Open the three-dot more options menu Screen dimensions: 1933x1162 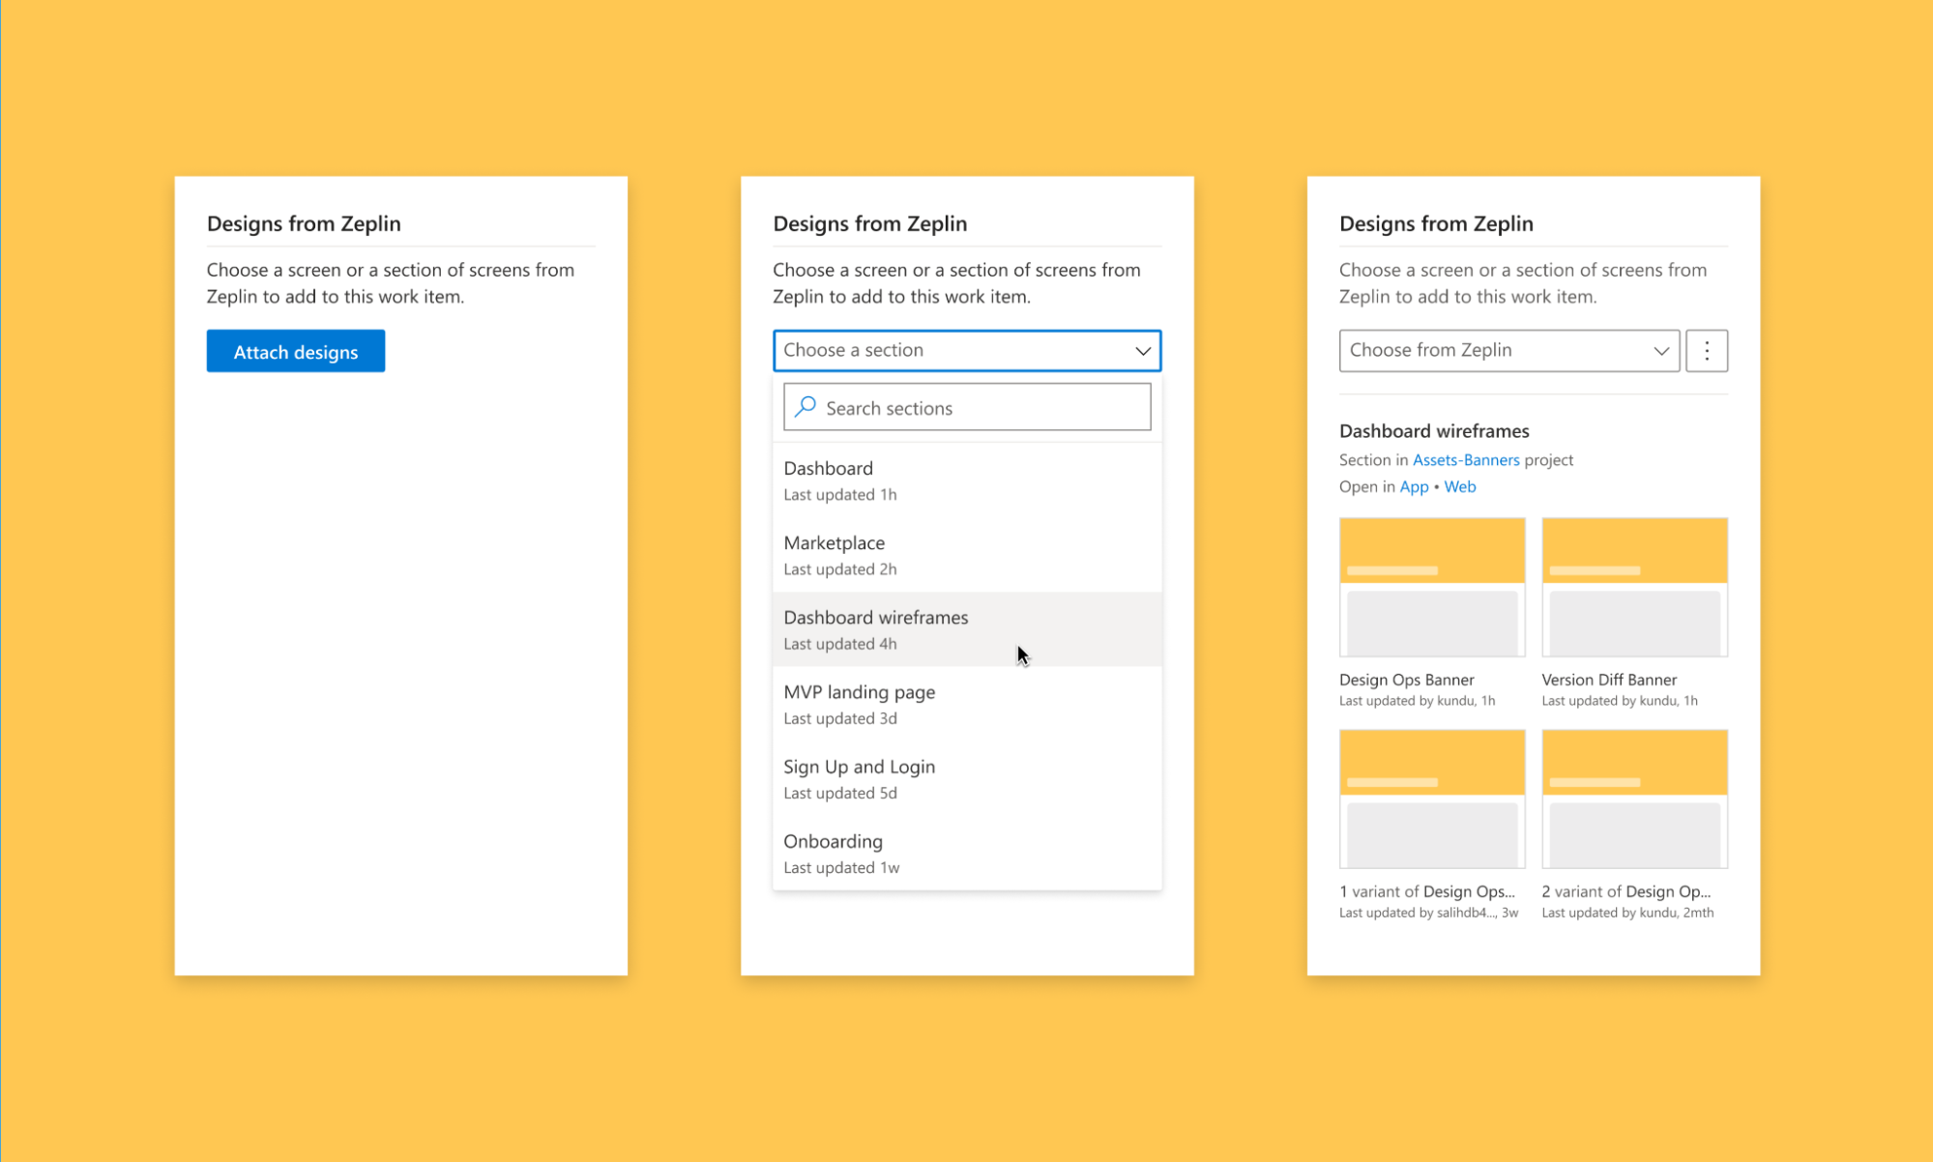click(1706, 350)
